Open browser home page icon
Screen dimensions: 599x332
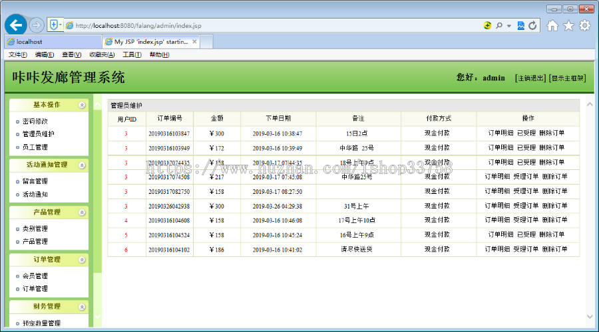[552, 25]
